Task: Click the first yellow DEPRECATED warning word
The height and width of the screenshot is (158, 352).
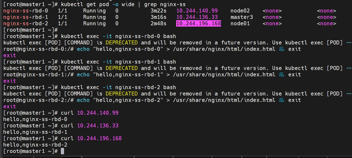Action: [122, 43]
